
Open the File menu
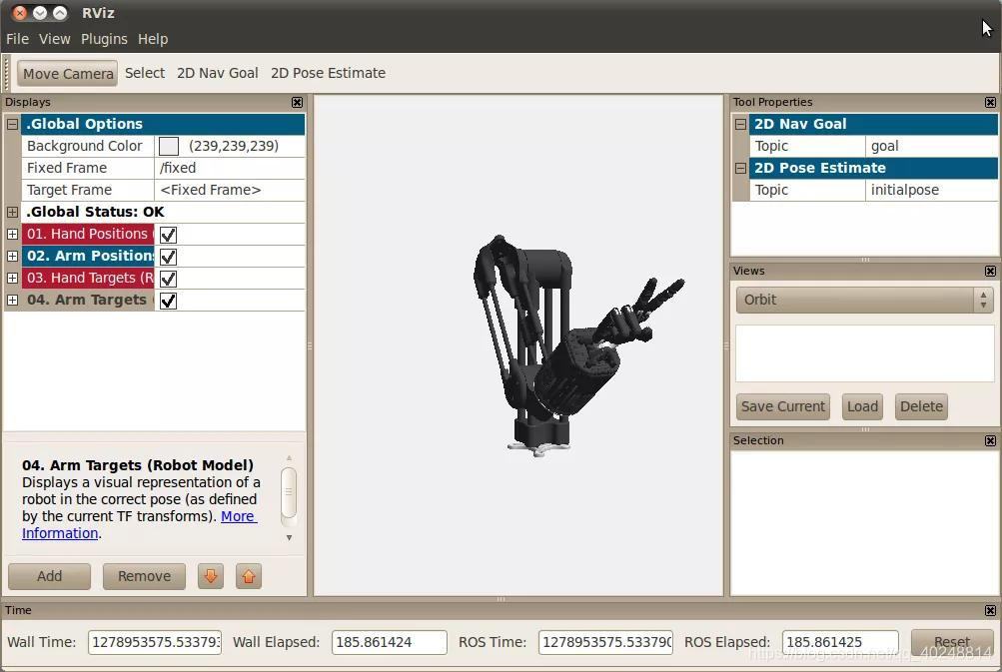click(17, 39)
